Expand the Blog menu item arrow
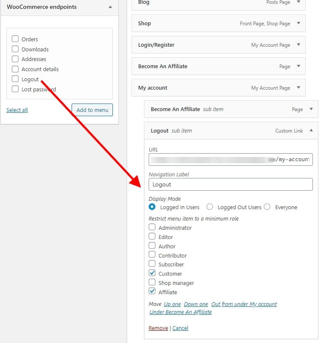Image resolution: width=323 pixels, height=343 pixels. click(299, 2)
